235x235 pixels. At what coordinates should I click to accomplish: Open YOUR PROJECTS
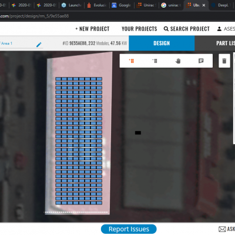(x=139, y=29)
